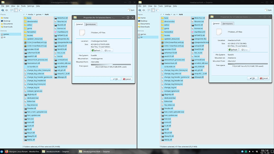
Task: Select updater_resources folder in games window
Action: point(33,39)
